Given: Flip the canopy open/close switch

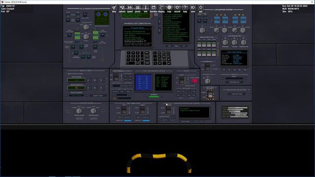Looking at the screenshot, I should click(182, 80).
